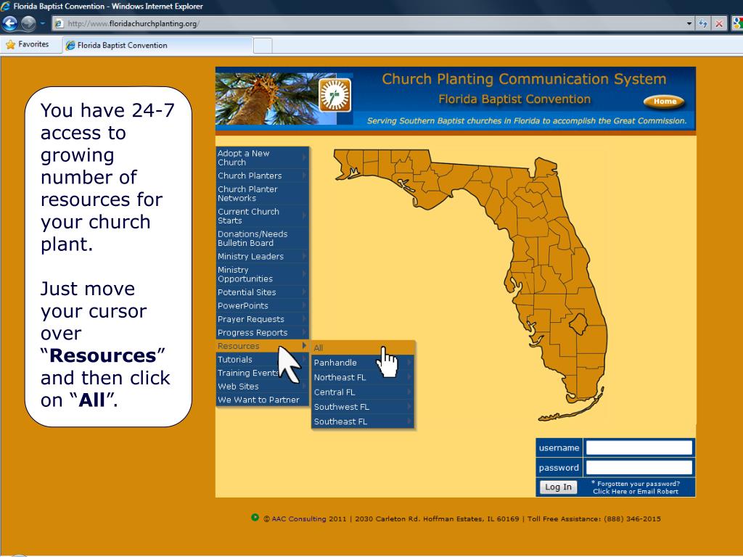Select the Florida Baptist Convention tab

point(157,46)
